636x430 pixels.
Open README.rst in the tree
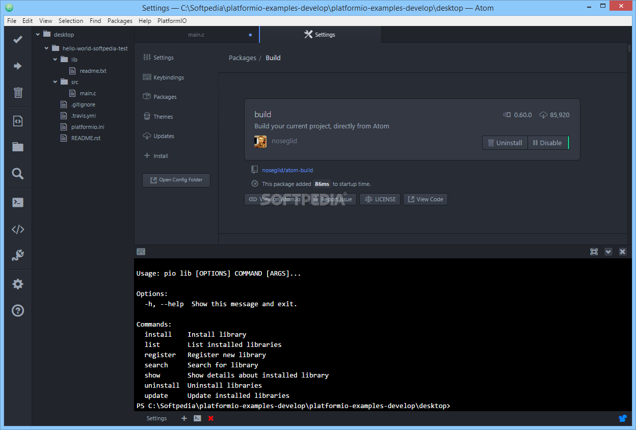point(86,138)
